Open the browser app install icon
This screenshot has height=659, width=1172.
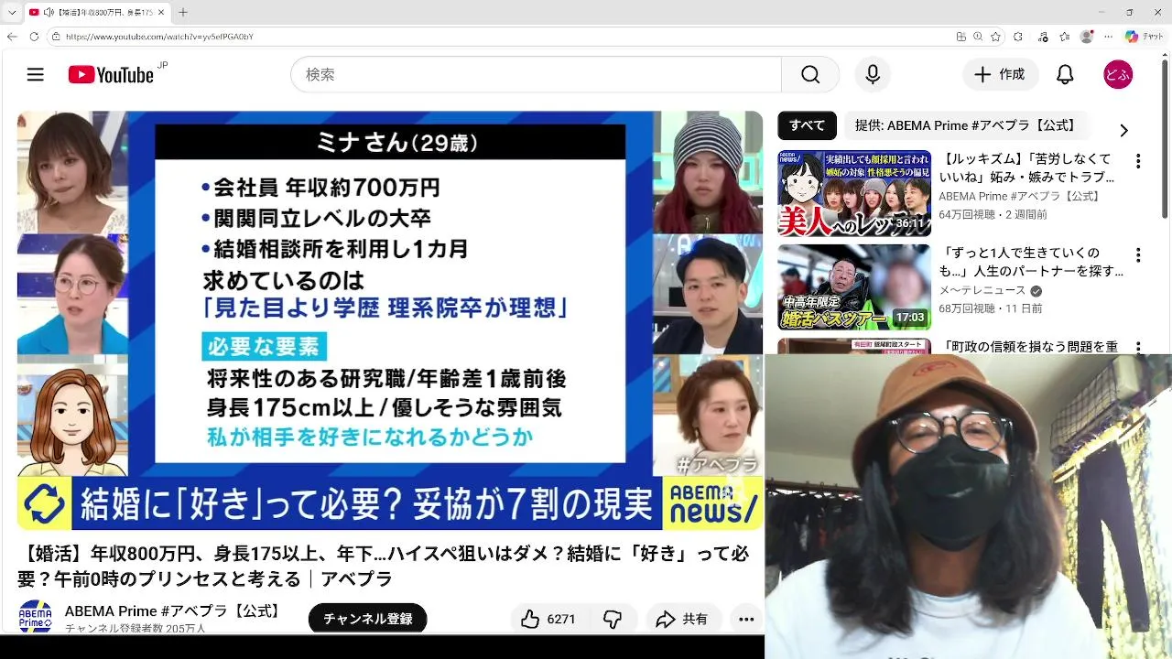click(960, 37)
